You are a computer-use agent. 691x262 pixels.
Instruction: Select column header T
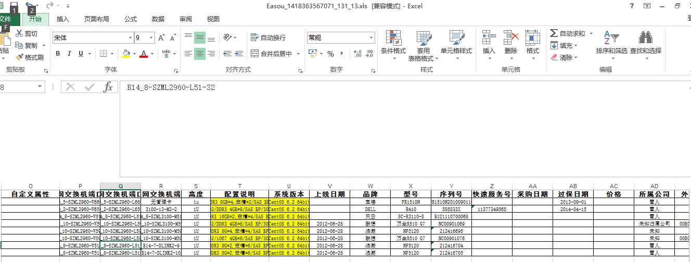(239, 186)
